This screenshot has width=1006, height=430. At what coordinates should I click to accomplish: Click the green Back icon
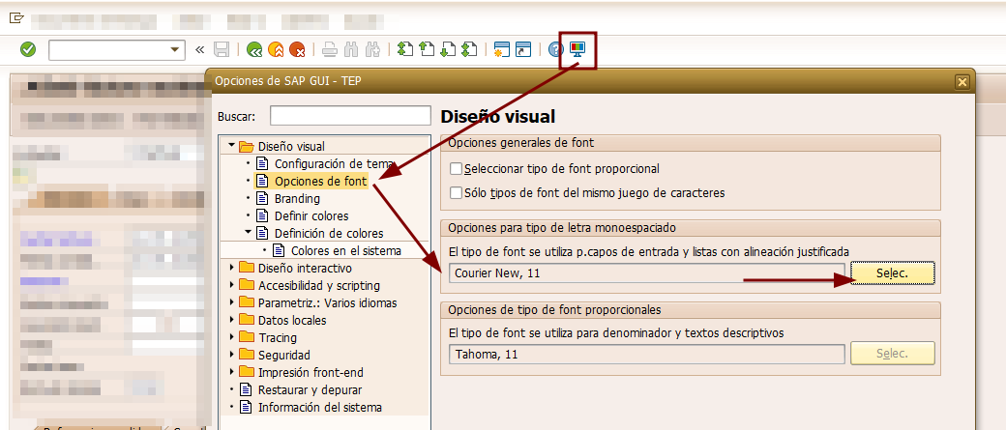point(254,49)
